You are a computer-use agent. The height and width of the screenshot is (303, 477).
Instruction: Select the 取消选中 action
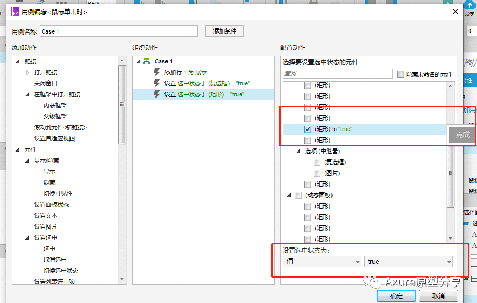pos(55,259)
